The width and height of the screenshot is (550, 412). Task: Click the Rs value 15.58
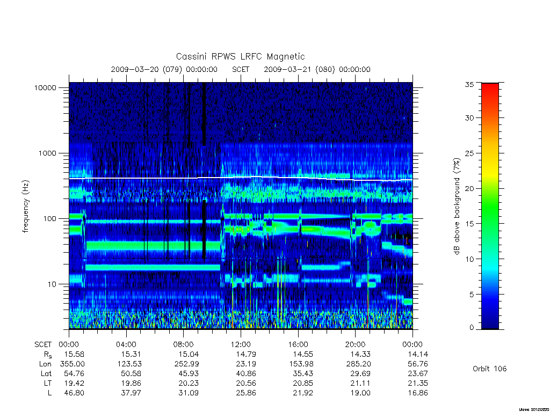point(74,354)
